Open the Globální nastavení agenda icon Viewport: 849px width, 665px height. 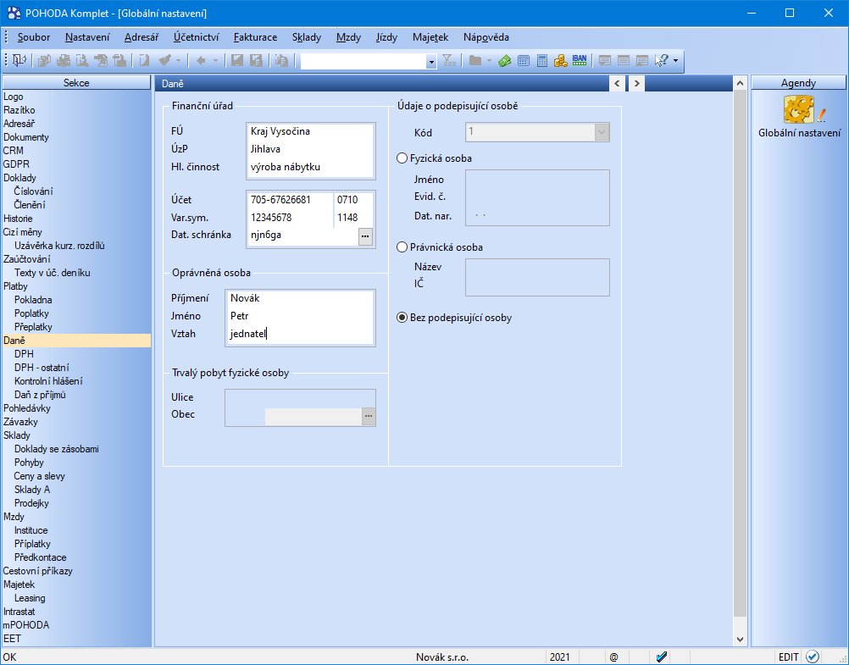[x=798, y=111]
